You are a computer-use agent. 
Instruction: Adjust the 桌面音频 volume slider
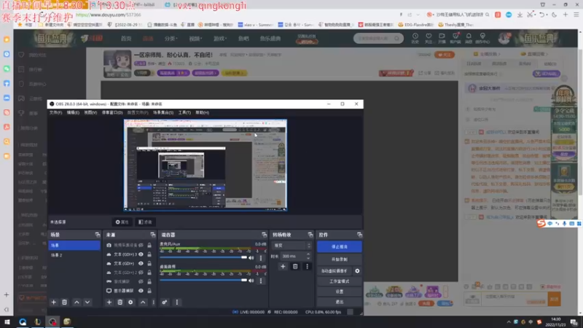[x=204, y=280]
